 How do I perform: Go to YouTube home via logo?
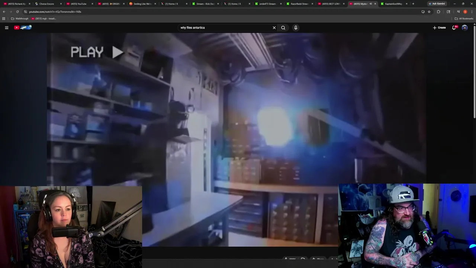pyautogui.click(x=23, y=28)
